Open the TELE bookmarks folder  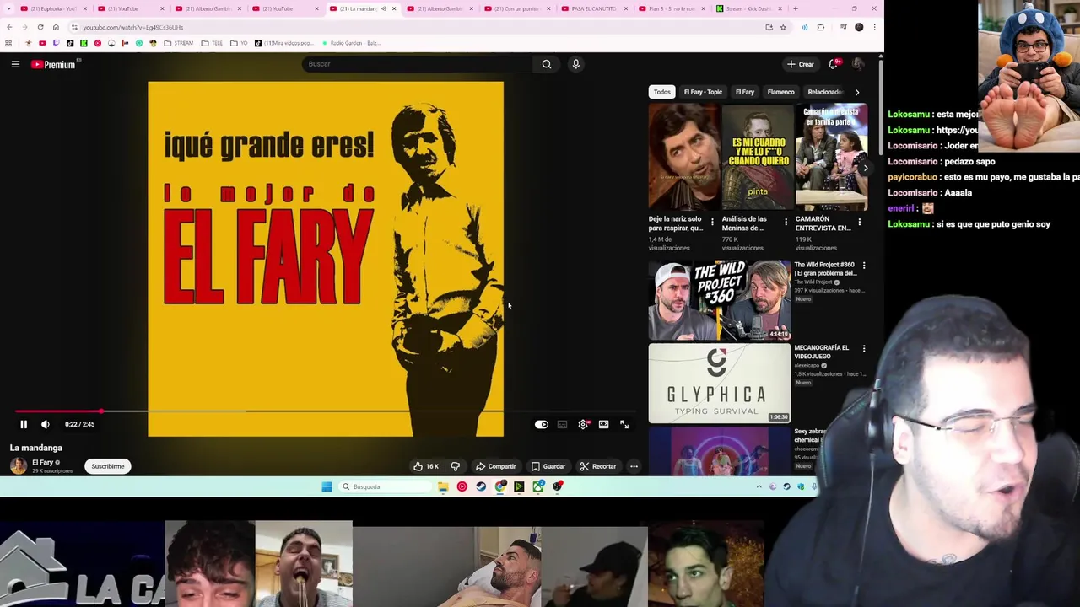pyautogui.click(x=213, y=43)
